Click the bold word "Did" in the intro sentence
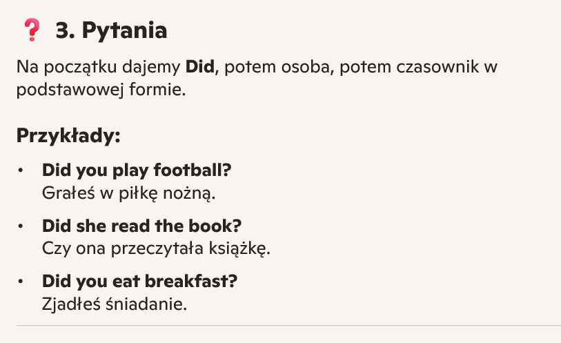The image size is (561, 343). tap(201, 68)
